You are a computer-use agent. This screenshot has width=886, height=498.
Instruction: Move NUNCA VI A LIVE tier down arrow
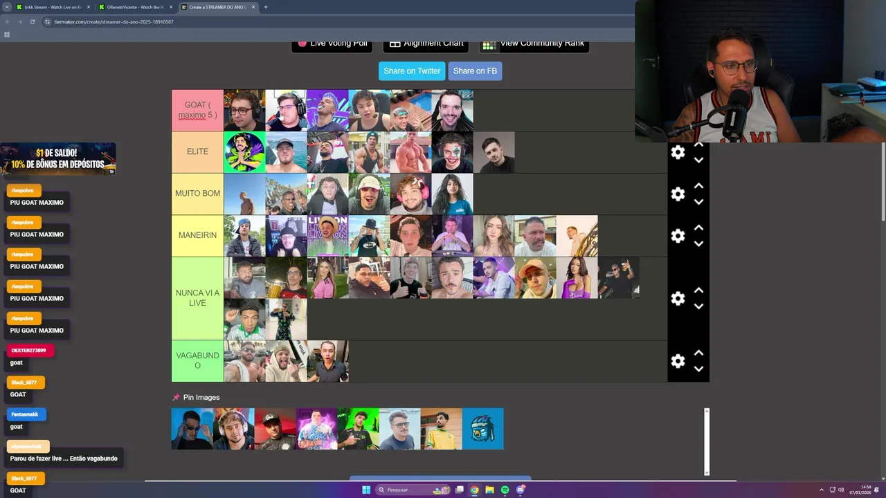pos(698,306)
